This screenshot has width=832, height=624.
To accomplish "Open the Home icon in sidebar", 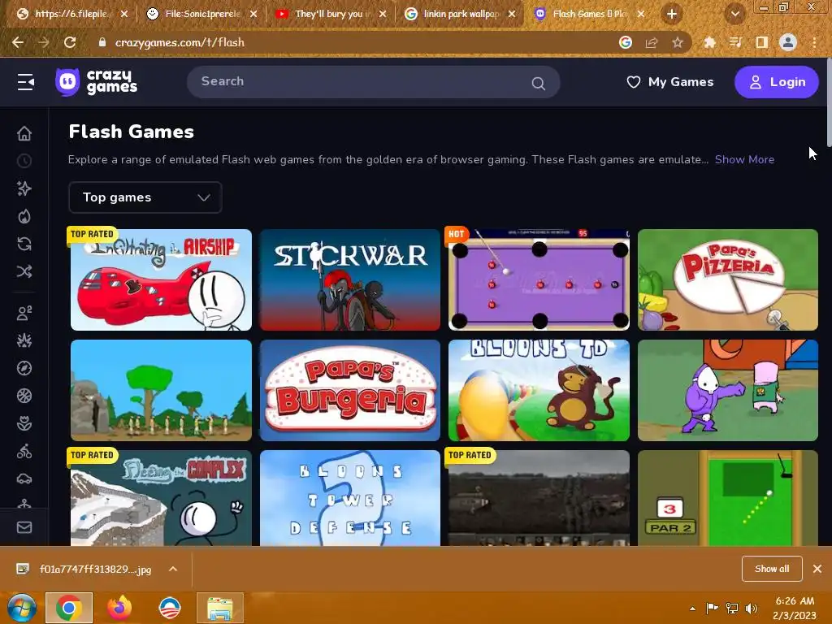I will 24,133.
